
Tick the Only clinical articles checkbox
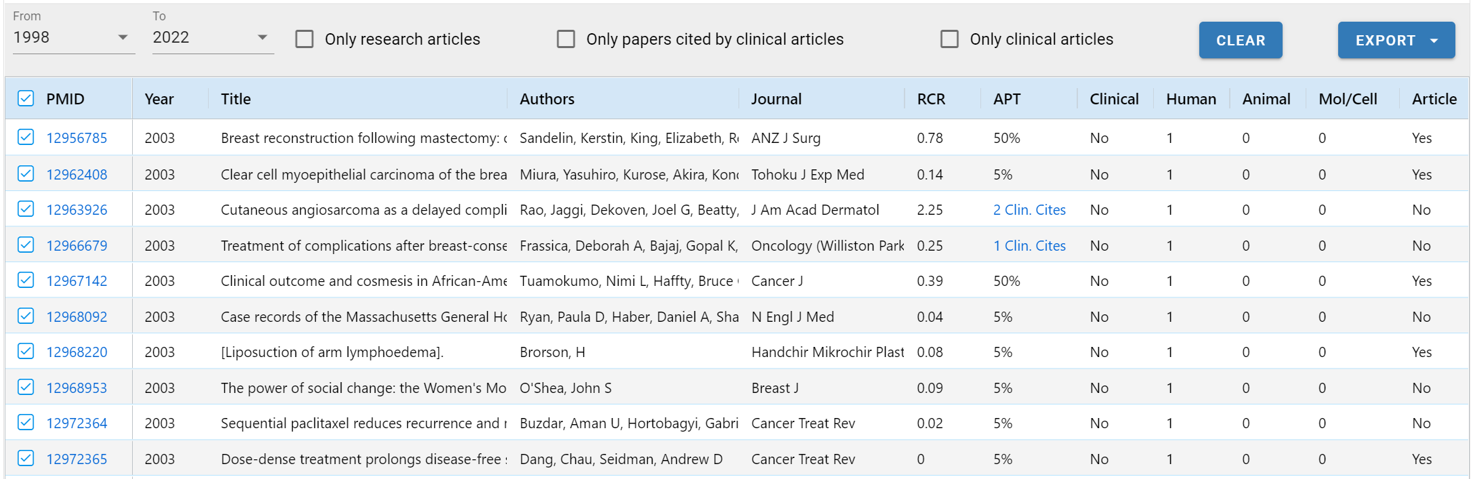tap(949, 39)
